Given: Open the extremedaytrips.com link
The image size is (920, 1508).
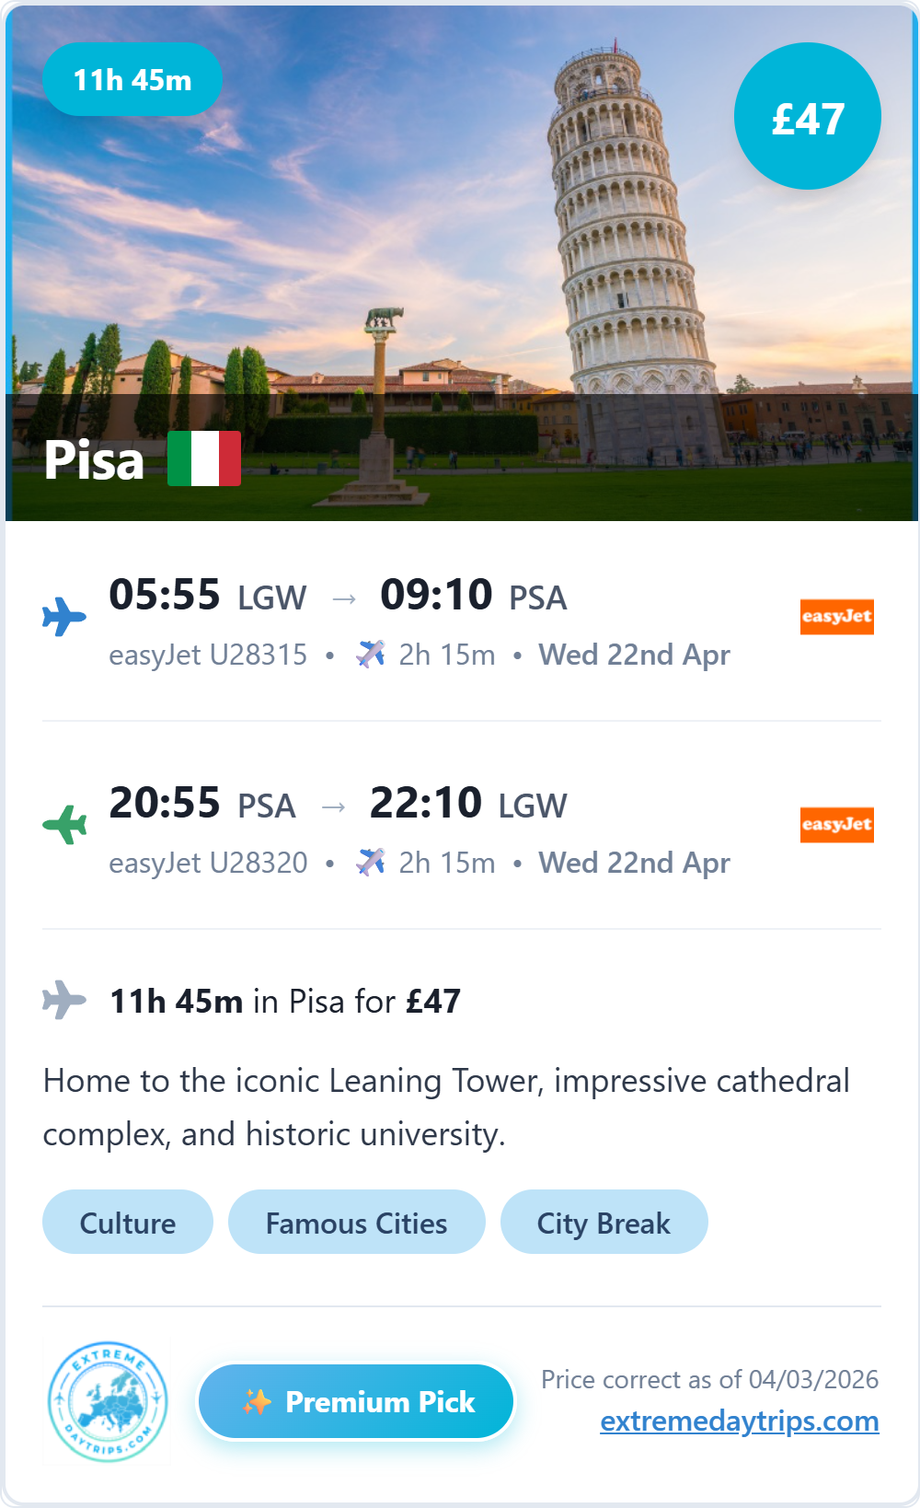Looking at the screenshot, I should 739,1421.
